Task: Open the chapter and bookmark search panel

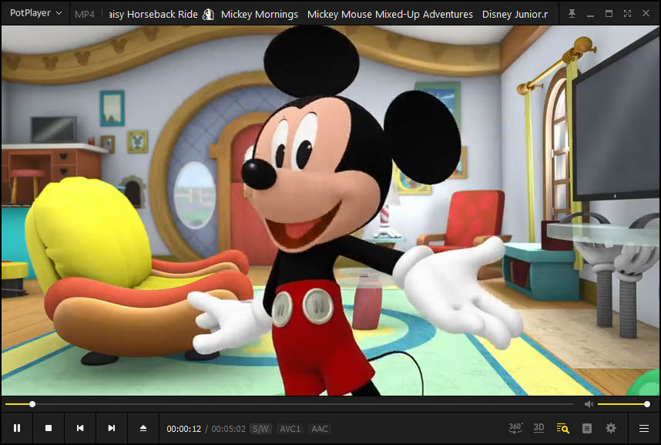Action: pyautogui.click(x=563, y=428)
